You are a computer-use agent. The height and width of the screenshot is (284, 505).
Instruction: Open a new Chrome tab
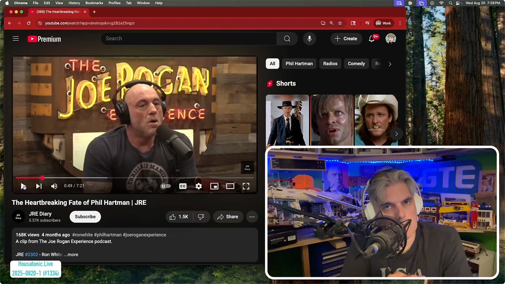[94, 12]
